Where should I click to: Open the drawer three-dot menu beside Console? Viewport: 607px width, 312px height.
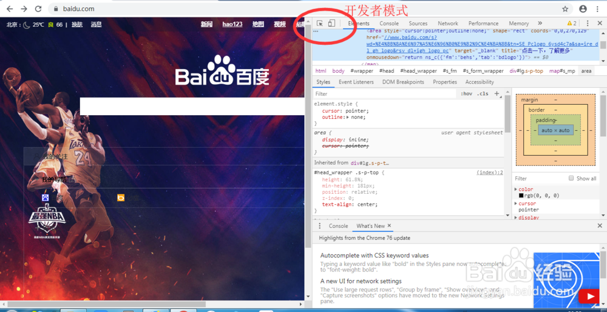point(319,226)
